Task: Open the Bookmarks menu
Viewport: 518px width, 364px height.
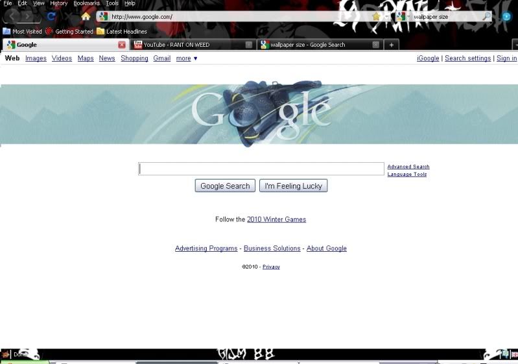Action: pos(87,3)
